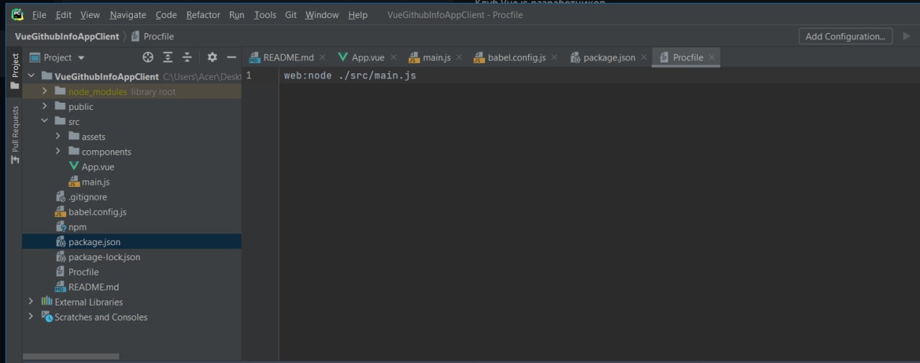Close the Procfile tab

[712, 58]
